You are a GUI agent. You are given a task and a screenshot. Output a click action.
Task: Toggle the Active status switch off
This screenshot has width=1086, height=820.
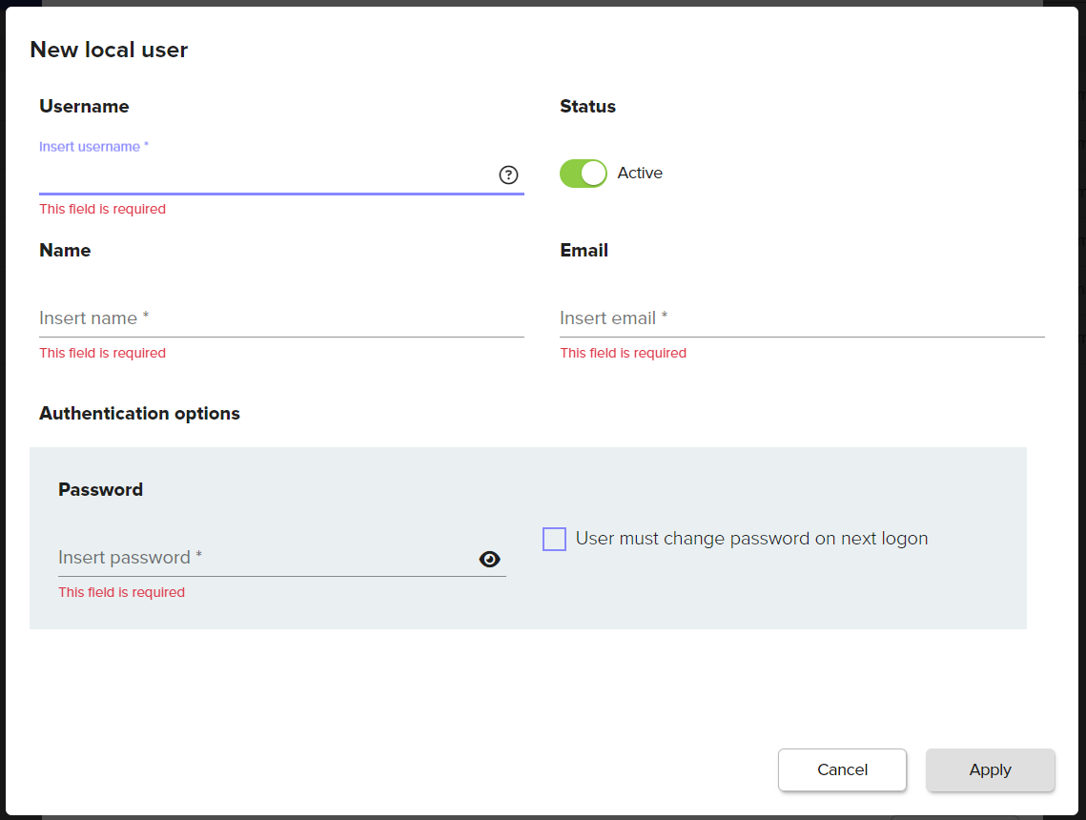(583, 174)
